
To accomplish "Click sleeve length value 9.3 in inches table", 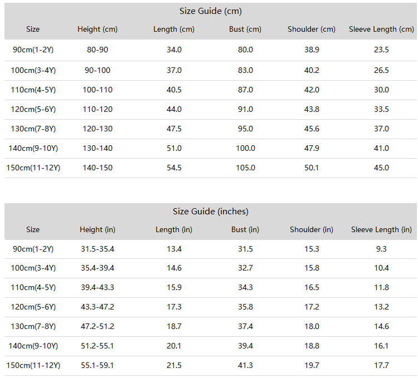I will point(381,249).
